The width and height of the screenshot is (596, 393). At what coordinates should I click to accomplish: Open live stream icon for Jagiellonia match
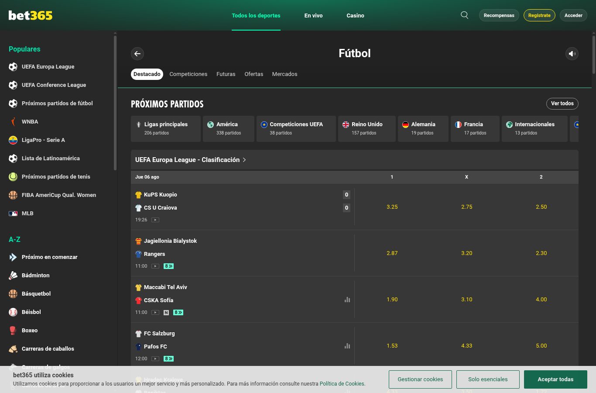tap(155, 266)
